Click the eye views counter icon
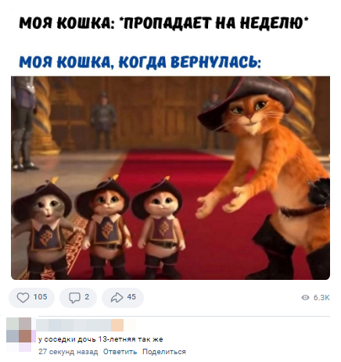This screenshot has width=341, height=362. pyautogui.click(x=305, y=298)
